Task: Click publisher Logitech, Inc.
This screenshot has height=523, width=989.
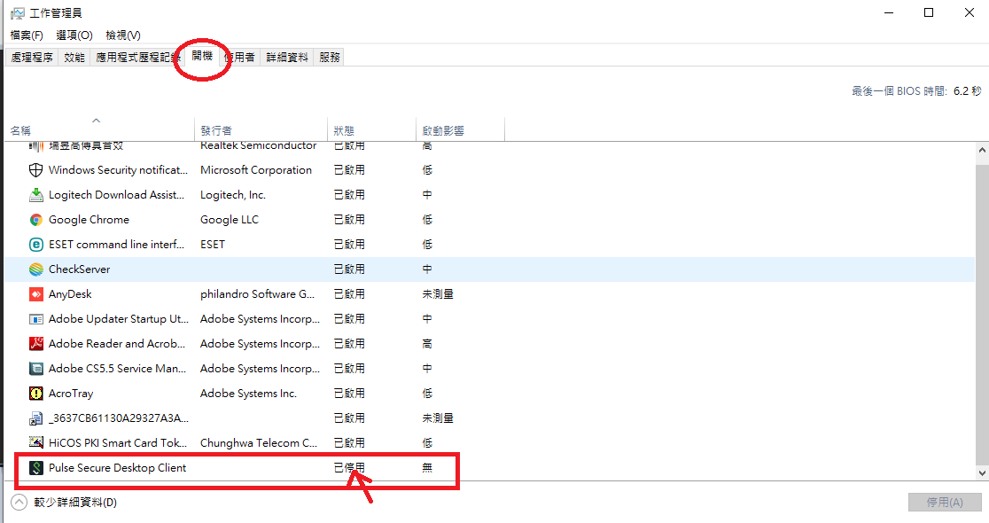Action: click(233, 195)
